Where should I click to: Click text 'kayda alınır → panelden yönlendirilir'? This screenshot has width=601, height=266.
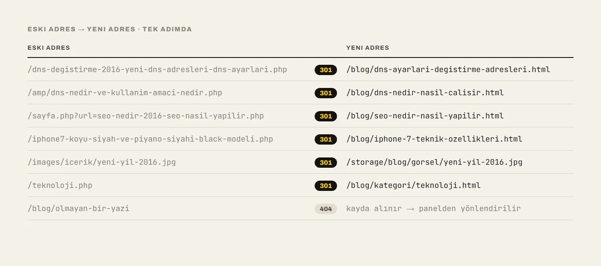click(x=434, y=209)
